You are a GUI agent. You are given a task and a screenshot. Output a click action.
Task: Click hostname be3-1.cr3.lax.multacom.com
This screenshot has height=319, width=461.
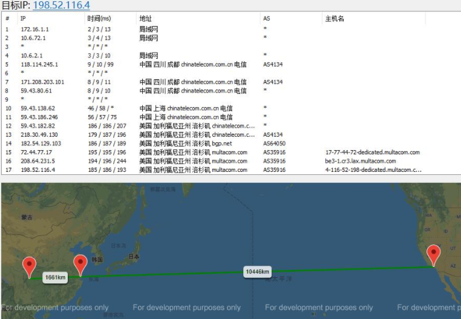pos(360,161)
